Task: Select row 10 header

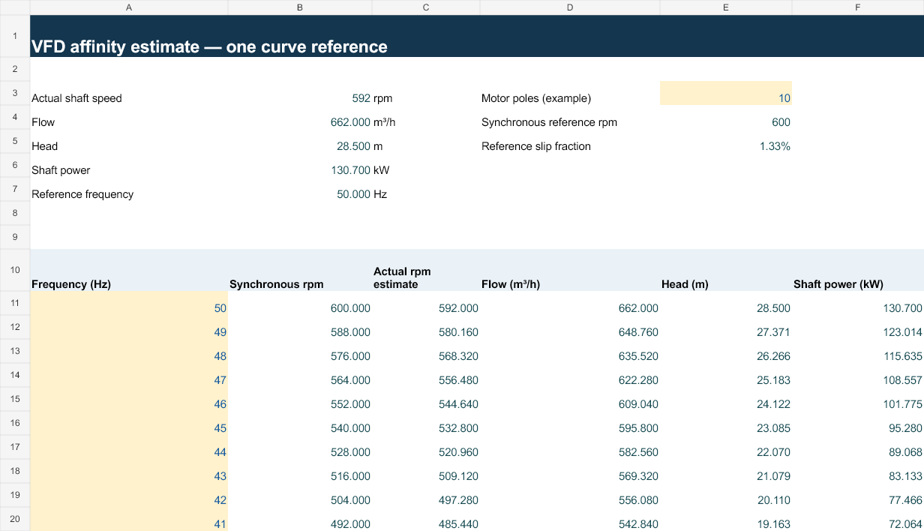Action: (15, 270)
